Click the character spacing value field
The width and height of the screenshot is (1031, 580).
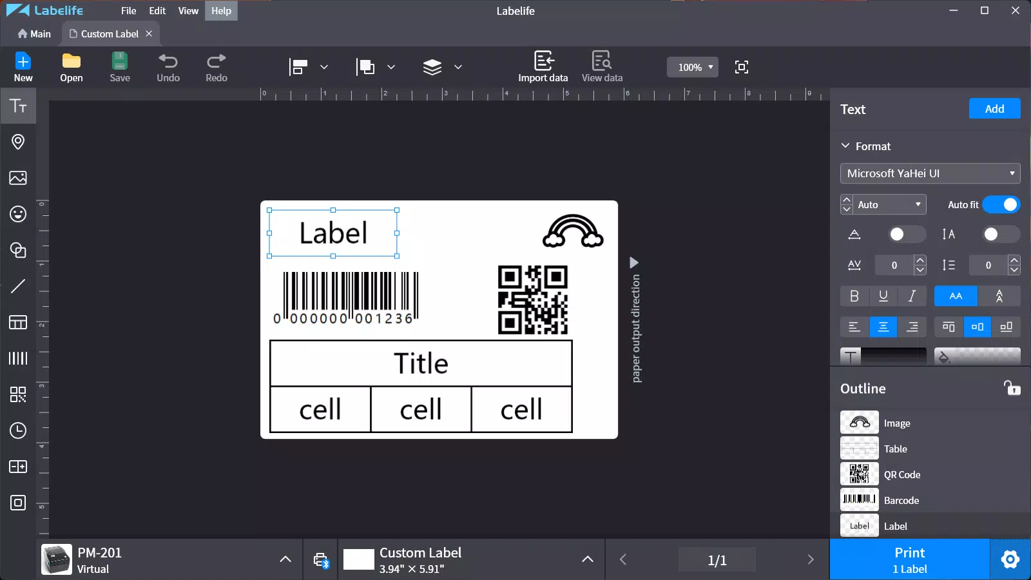click(894, 265)
